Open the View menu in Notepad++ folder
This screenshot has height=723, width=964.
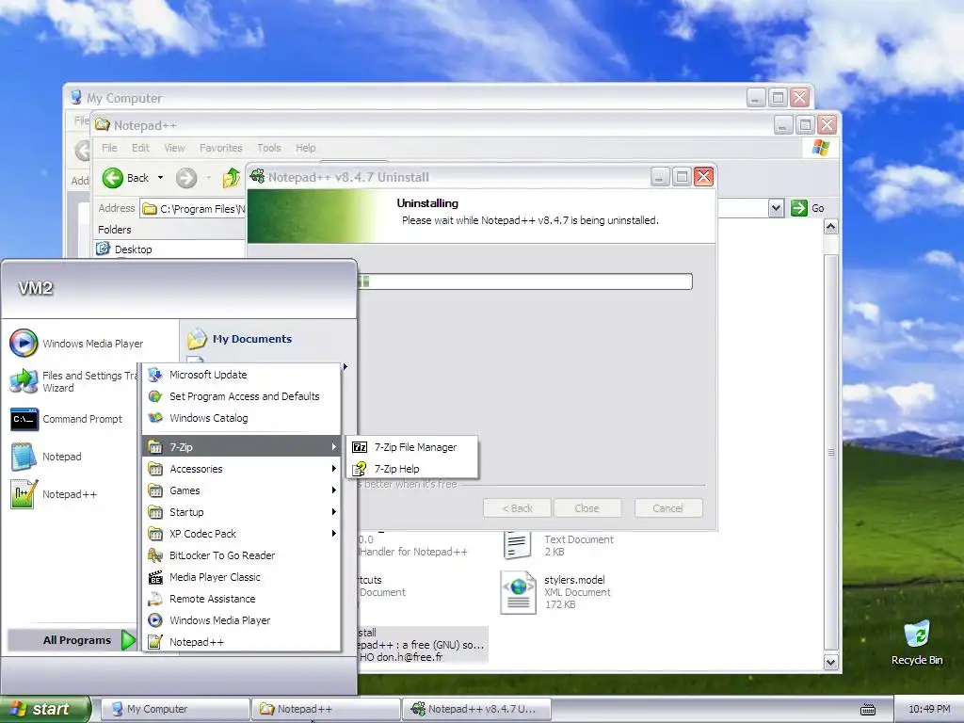click(x=174, y=148)
